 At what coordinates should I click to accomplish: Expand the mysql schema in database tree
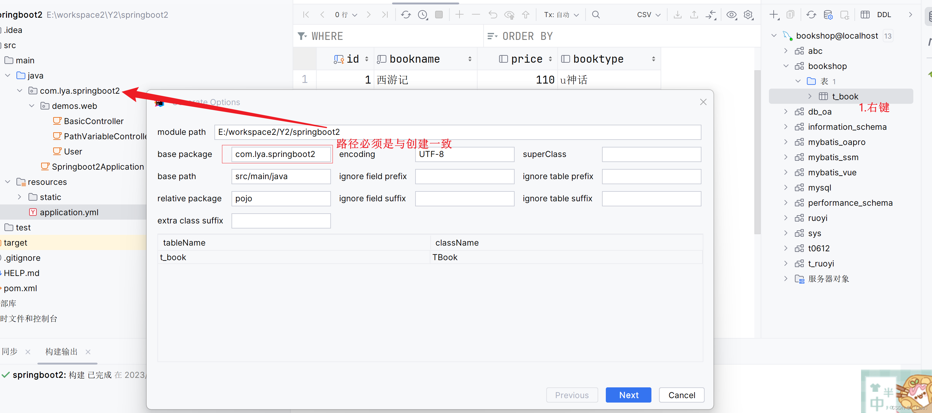(x=785, y=187)
